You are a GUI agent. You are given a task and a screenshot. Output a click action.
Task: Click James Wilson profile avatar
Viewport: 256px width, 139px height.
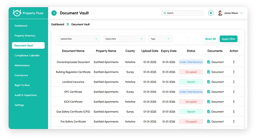[220, 13]
